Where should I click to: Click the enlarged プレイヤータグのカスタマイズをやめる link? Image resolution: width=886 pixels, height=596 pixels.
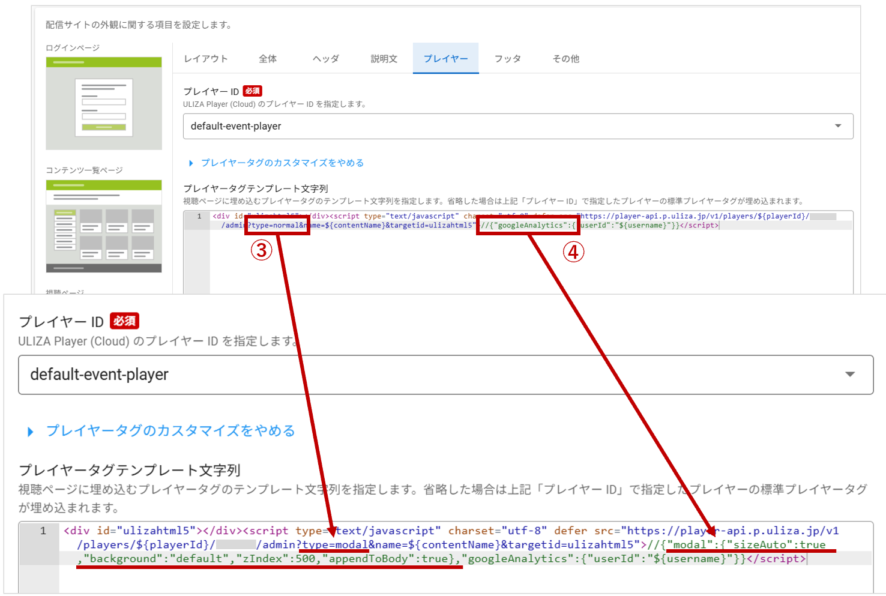[170, 431]
